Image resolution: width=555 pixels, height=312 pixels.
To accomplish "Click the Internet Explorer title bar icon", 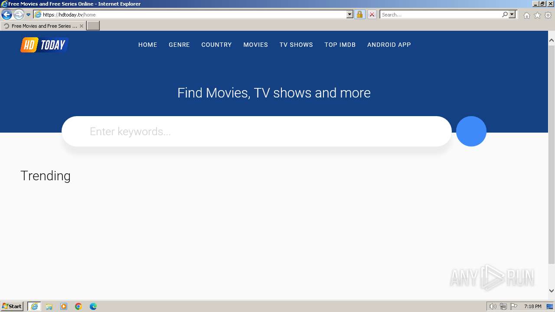I will pos(4,4).
